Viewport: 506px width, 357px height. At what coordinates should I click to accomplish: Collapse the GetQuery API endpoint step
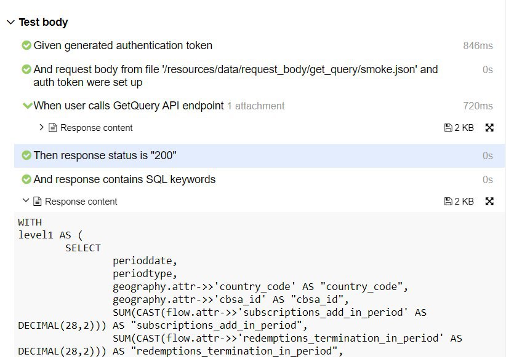point(28,105)
